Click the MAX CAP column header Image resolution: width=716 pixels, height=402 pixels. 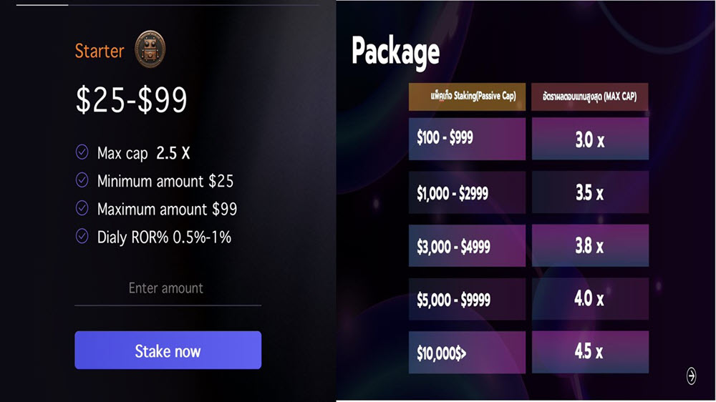[x=590, y=97]
